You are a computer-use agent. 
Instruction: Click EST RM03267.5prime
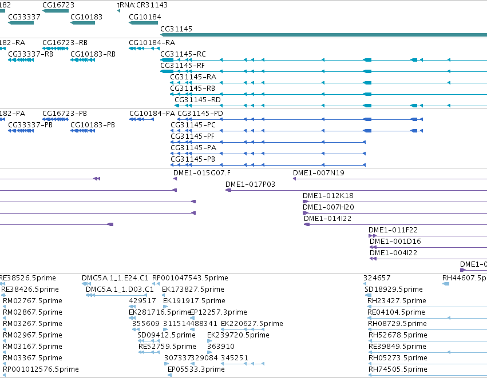32,324
